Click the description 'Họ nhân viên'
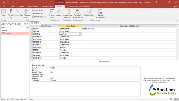179x101 pixels. (88, 29)
